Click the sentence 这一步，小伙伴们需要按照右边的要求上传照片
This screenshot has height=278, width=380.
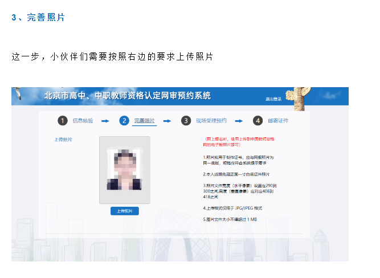[x=112, y=56]
